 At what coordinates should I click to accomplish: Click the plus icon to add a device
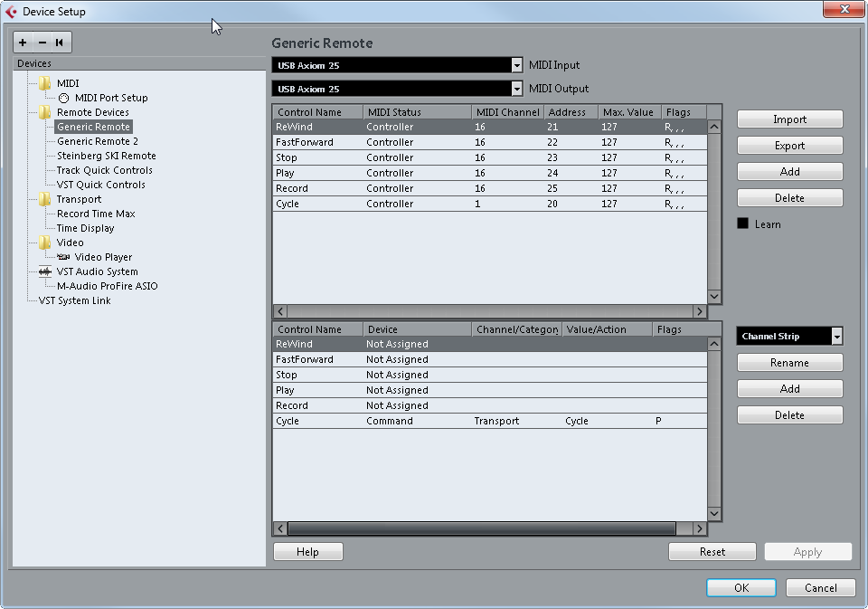tap(22, 42)
